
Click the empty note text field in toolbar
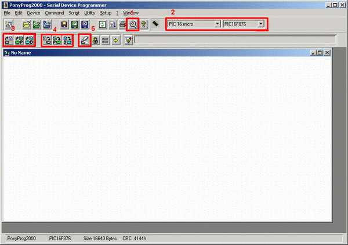(235, 39)
